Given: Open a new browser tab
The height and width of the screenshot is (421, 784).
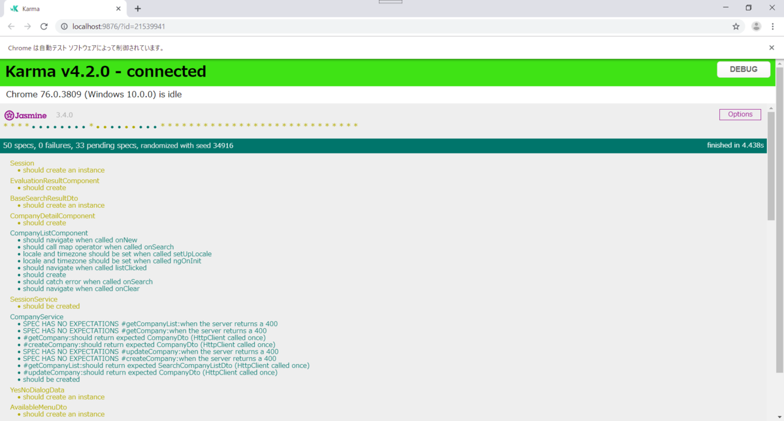Looking at the screenshot, I should 137,8.
